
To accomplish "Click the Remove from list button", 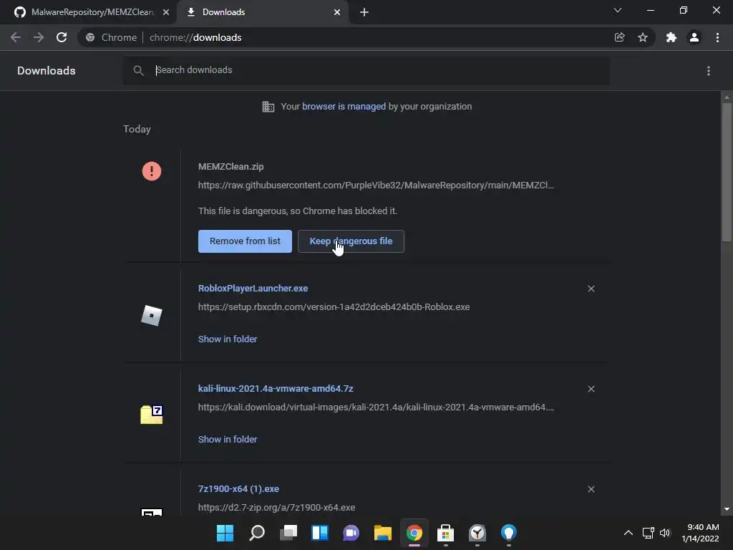I will [x=245, y=241].
